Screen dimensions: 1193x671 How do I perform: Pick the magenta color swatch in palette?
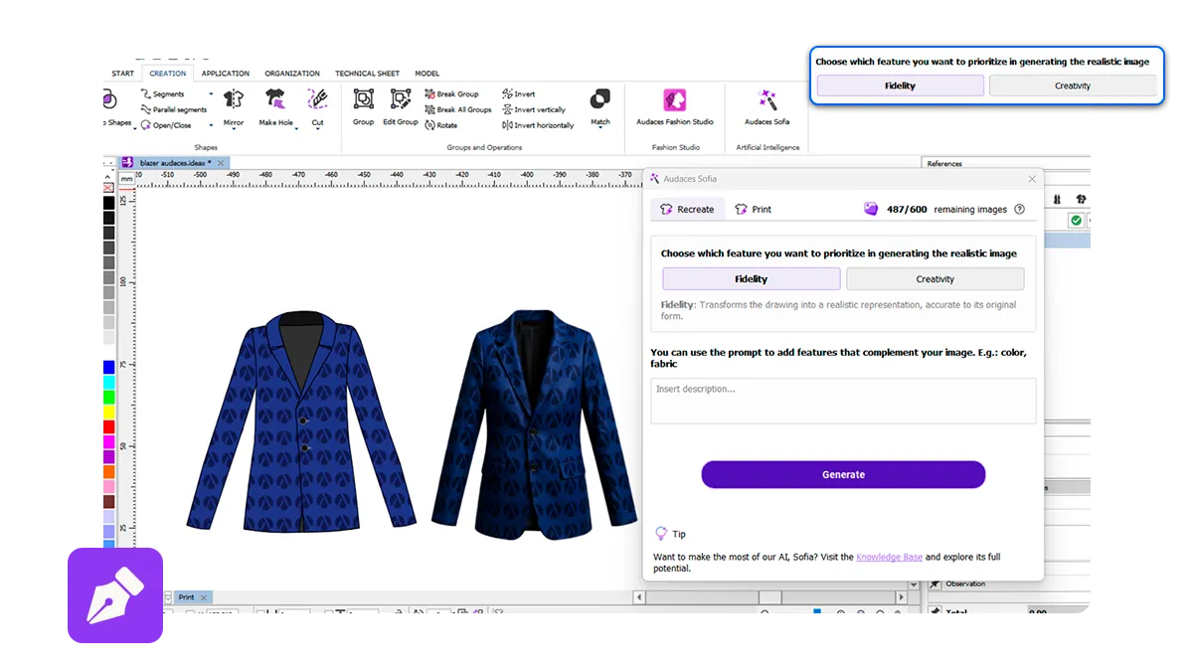coord(109,441)
